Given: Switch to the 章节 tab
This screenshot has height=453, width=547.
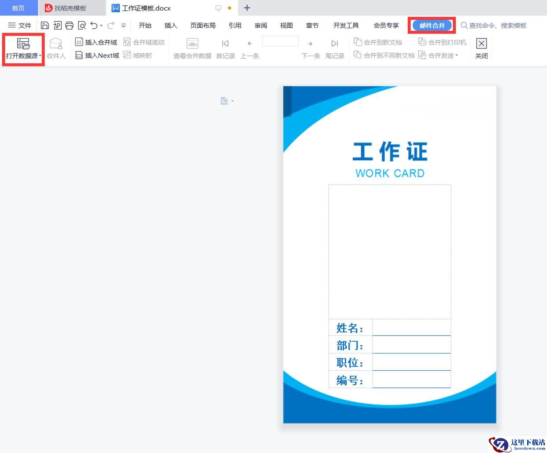Looking at the screenshot, I should [312, 26].
